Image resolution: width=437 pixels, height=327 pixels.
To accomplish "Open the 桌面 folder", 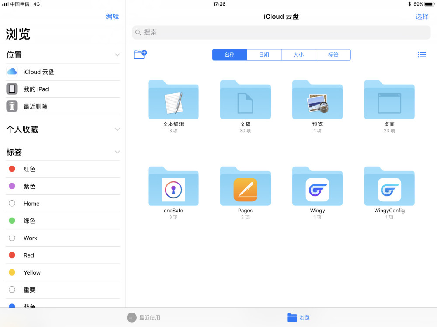I will 389,99.
